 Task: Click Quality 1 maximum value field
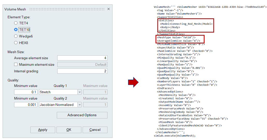tap(95, 92)
